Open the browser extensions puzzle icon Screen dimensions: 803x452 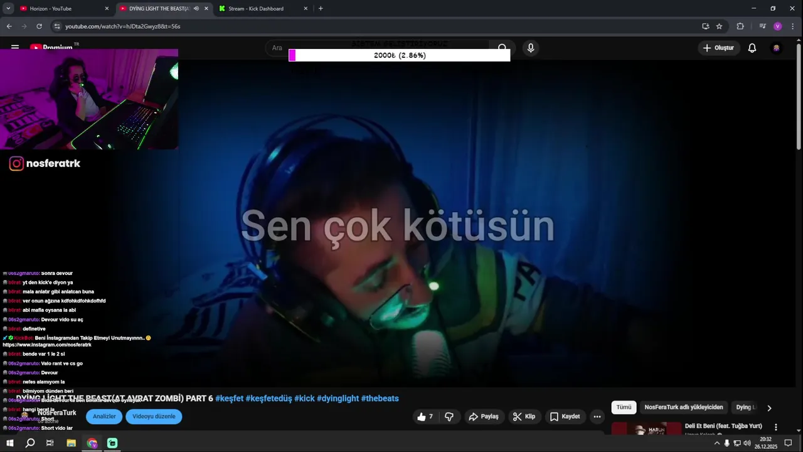tap(740, 26)
